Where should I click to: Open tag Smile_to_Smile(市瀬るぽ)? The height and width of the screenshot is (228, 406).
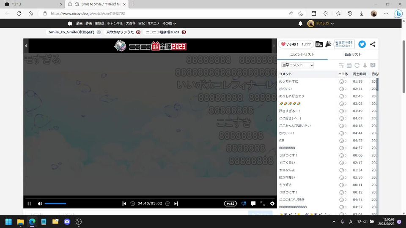[71, 32]
